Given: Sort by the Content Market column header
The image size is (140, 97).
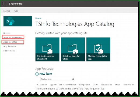Looking at the screenshot, I should (x=69, y=85).
